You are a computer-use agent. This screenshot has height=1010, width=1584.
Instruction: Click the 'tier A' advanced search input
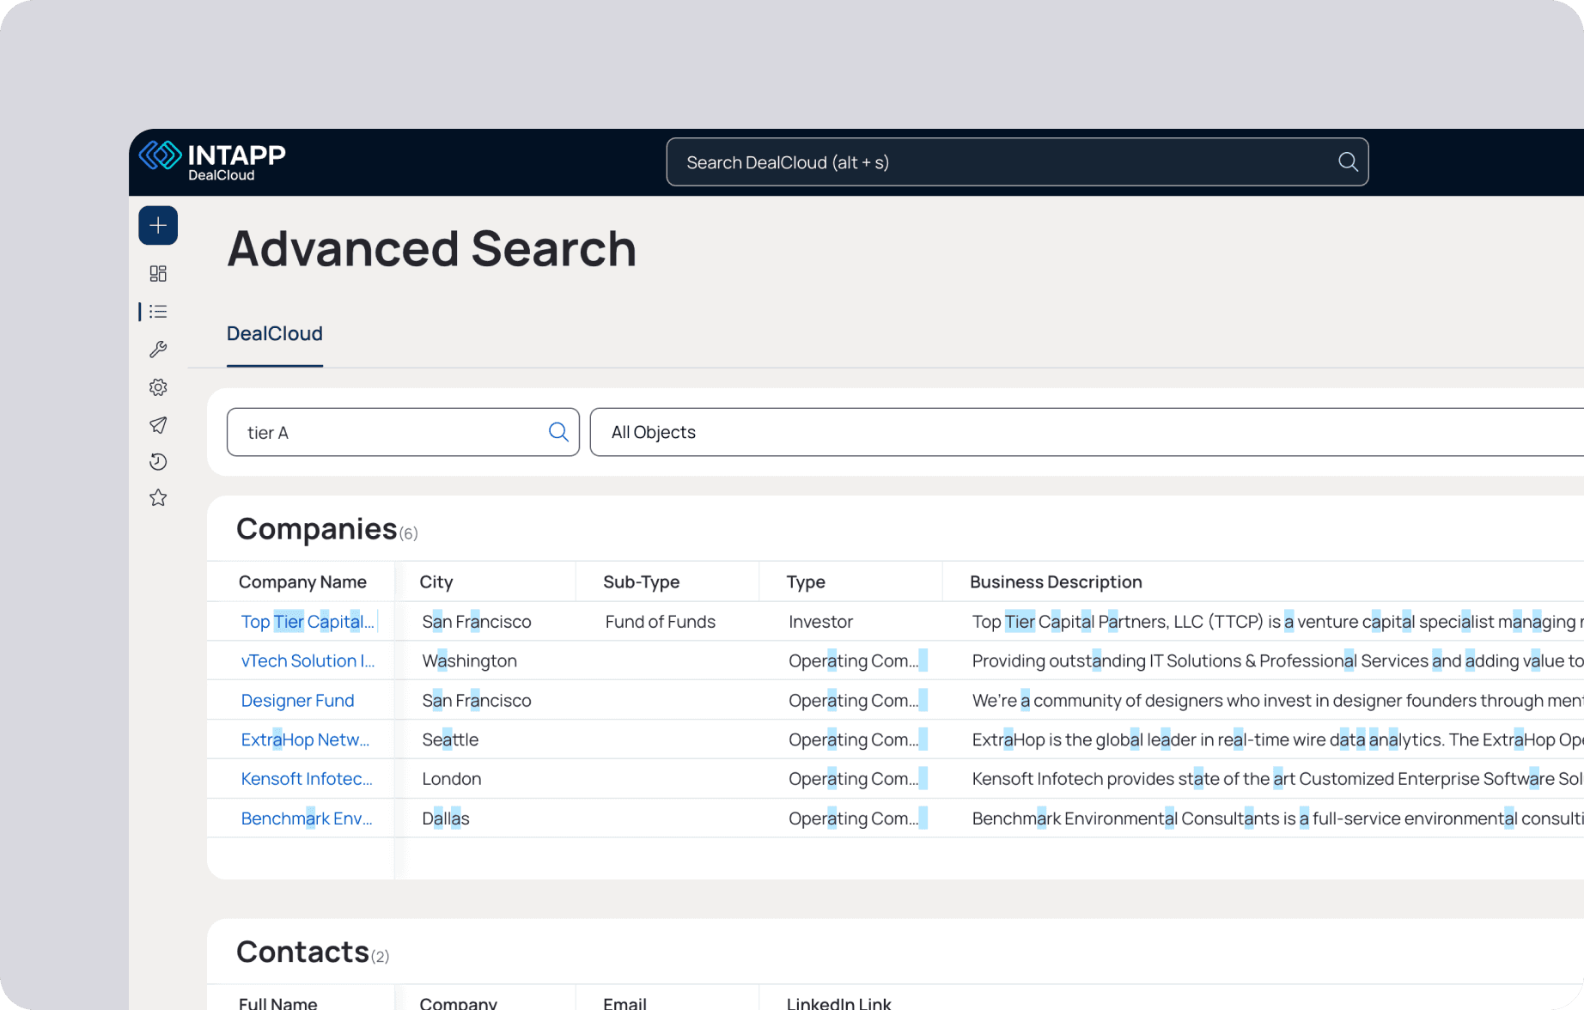[x=403, y=432]
